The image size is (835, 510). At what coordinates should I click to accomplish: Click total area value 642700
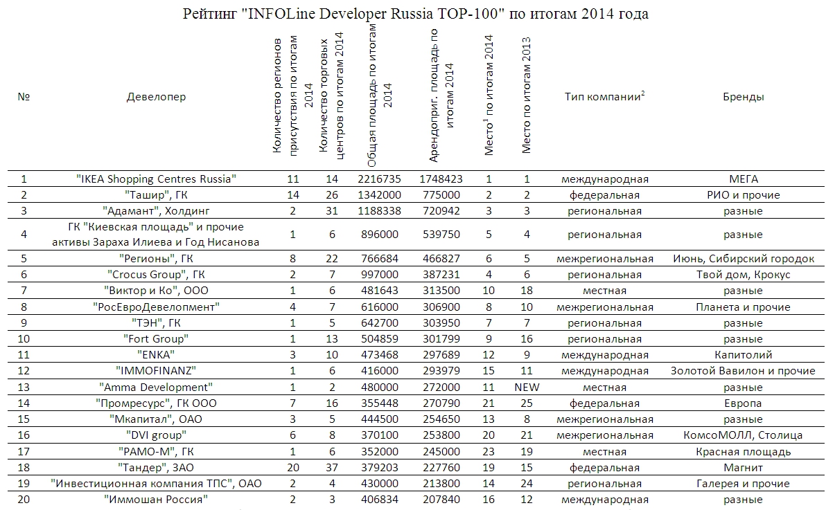coord(381,323)
